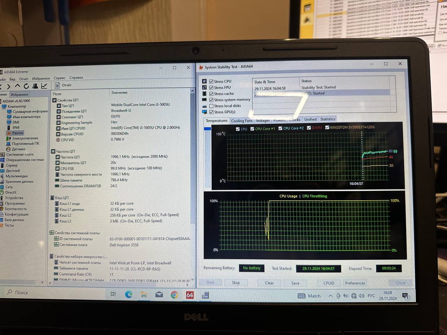
Task: Open the Отчёт menu in menu bar
Action: coord(24,79)
